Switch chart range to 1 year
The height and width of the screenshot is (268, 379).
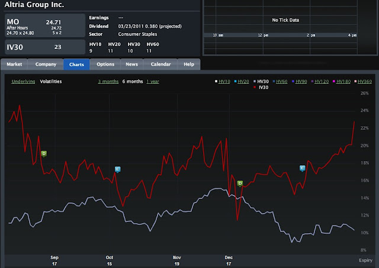(153, 80)
